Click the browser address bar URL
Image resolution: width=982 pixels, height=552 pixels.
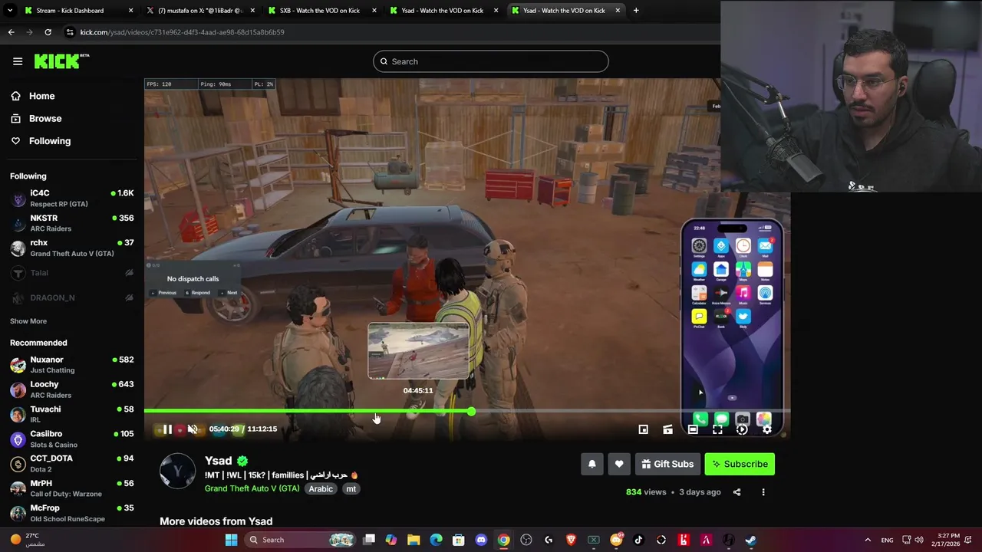coord(182,32)
